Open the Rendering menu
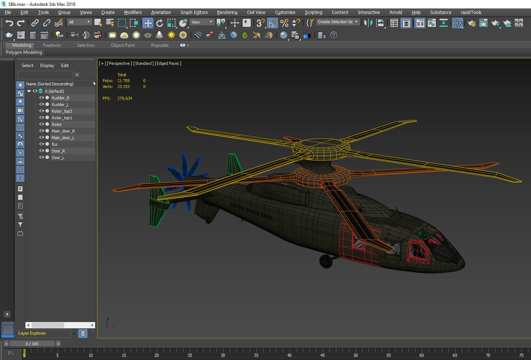 click(x=227, y=12)
